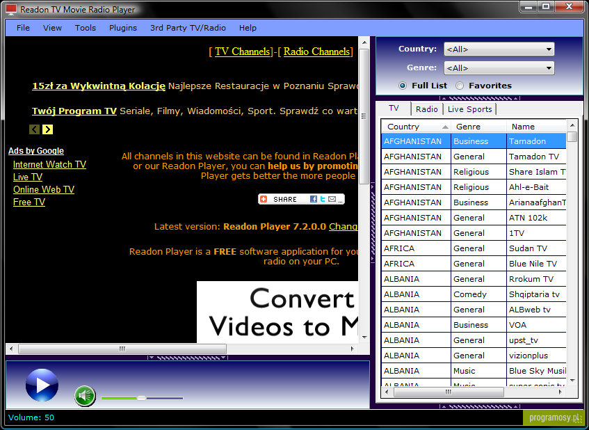This screenshot has width=589, height=430.
Task: Click the Readon app icon in title bar
Action: (12, 10)
